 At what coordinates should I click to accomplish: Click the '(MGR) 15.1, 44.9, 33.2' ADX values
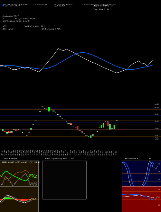(34, 26)
